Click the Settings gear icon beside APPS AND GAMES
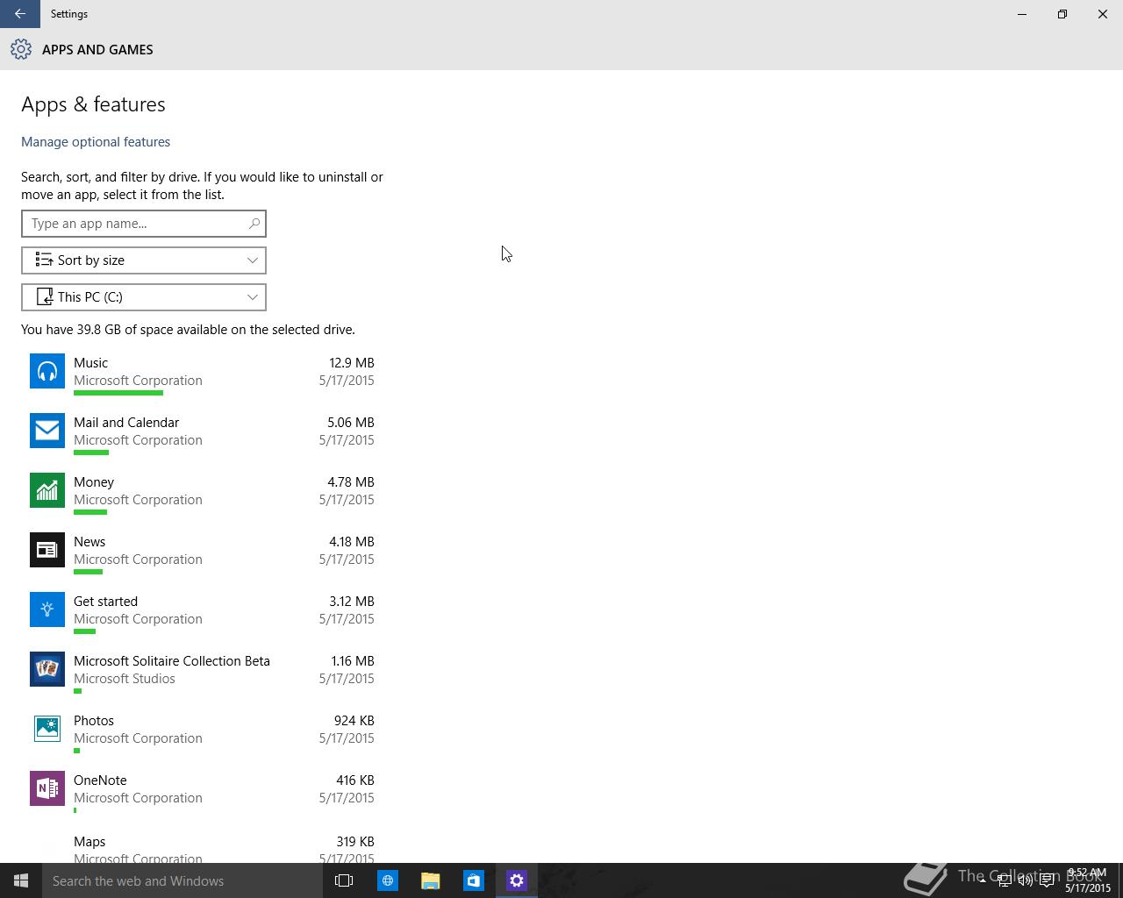 click(x=21, y=49)
